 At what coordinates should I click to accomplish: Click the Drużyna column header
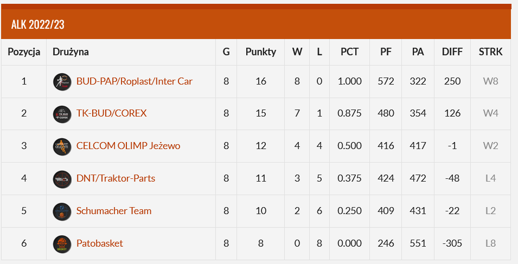coord(71,52)
